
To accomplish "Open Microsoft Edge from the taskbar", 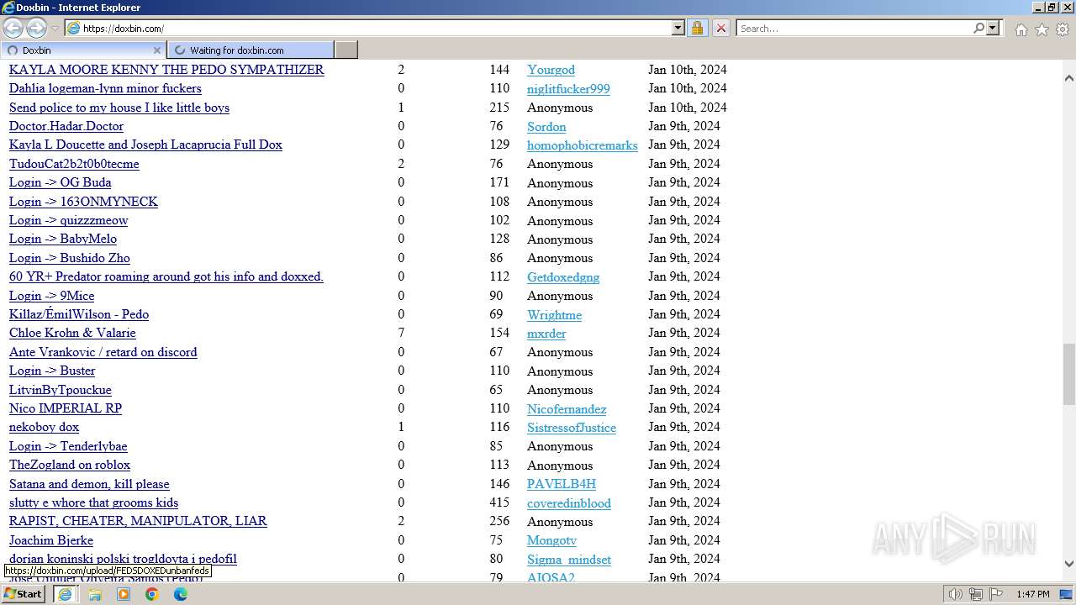I will point(181,594).
